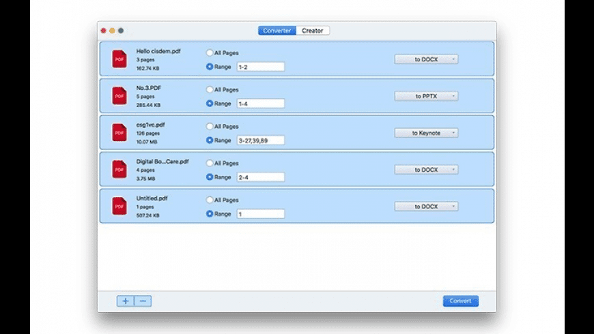Switch to the Creator tab
This screenshot has height=334, width=594.
coord(313,31)
